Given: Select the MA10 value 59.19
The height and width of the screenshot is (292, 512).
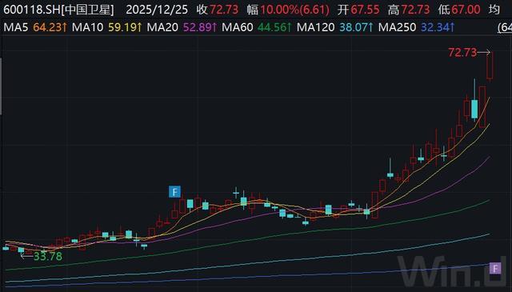Looking at the screenshot, I should 125,27.
